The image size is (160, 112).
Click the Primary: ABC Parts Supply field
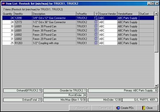tap(123, 90)
